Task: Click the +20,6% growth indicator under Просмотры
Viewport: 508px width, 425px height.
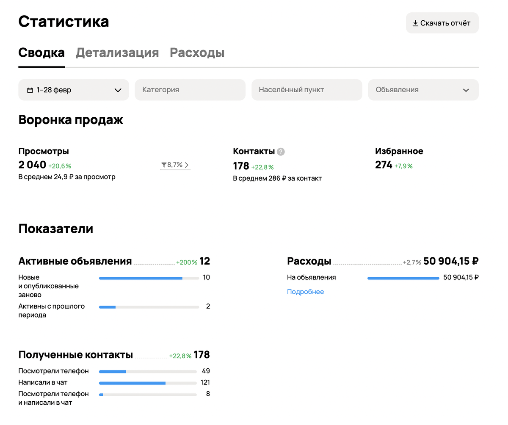Action: tap(60, 166)
